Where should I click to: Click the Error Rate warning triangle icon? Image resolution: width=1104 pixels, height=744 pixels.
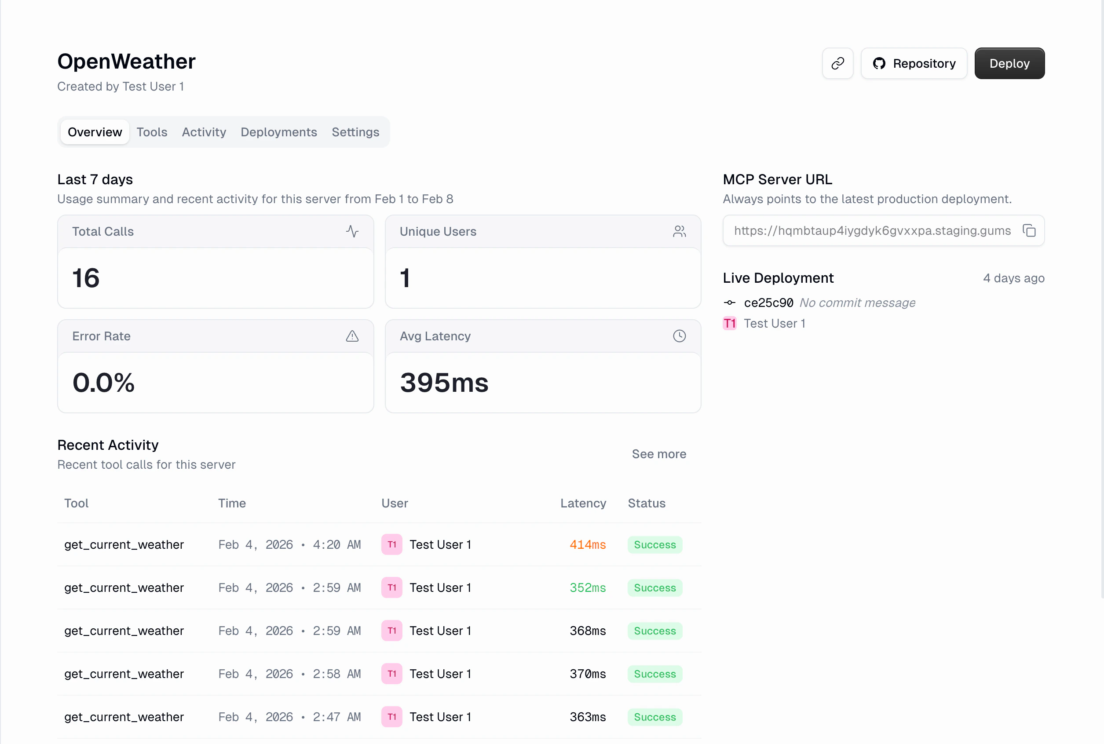tap(352, 336)
